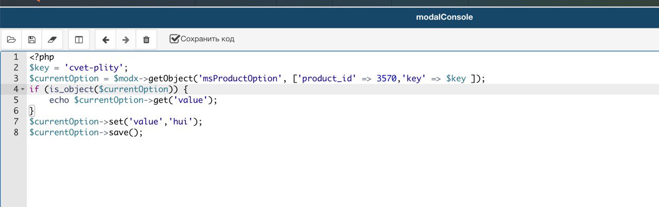659x207 pixels.
Task: Open a saved file with folder icon
Action: (x=11, y=40)
